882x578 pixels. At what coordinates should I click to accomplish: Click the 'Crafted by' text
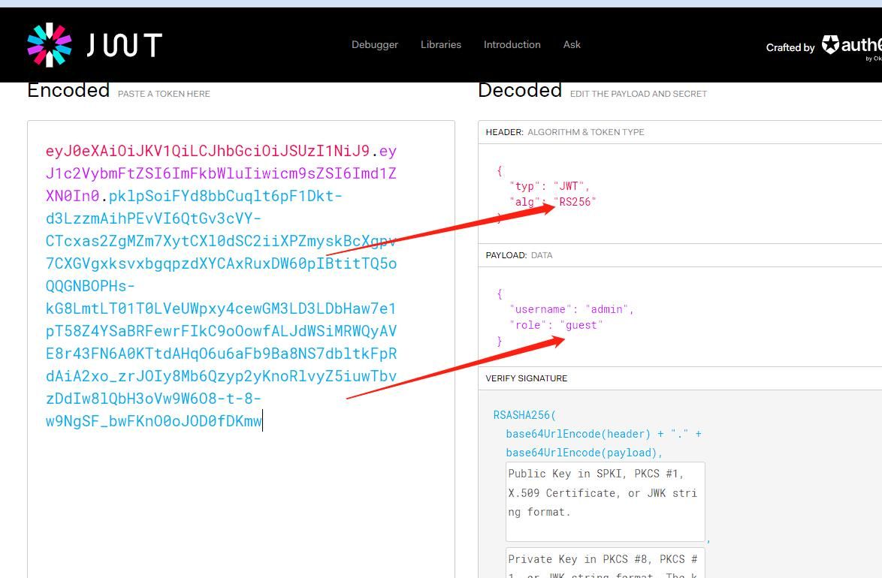click(790, 47)
